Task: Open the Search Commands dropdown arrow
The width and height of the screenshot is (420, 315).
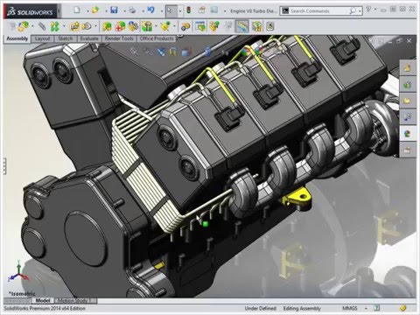Action: 360,11
